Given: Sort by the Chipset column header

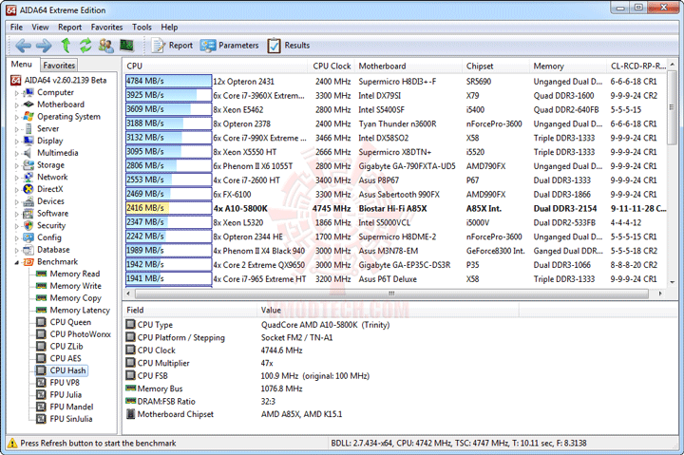Looking at the screenshot, I should pyautogui.click(x=496, y=66).
